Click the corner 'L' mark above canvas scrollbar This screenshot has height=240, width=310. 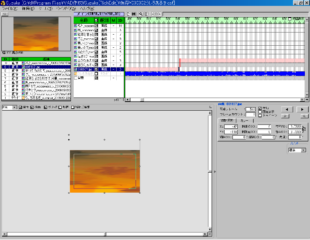pos(210,107)
